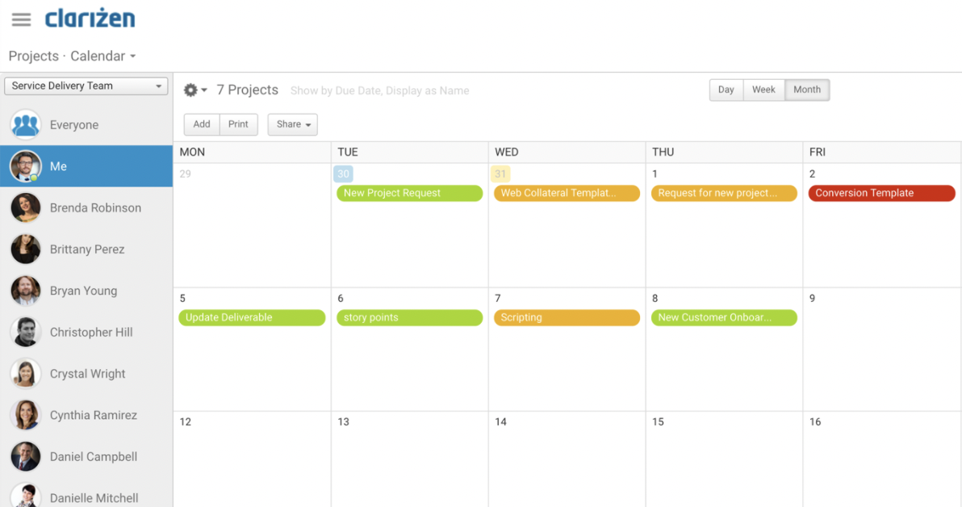Screen dimensions: 962x507
Task: Open the Projects Calendar view dropdown
Action: click(x=73, y=56)
